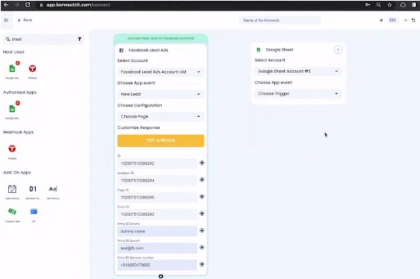Image resolution: width=420 pixels, height=279 pixels.
Task: Open the filter funnel beside the search box
Action: click(79, 39)
